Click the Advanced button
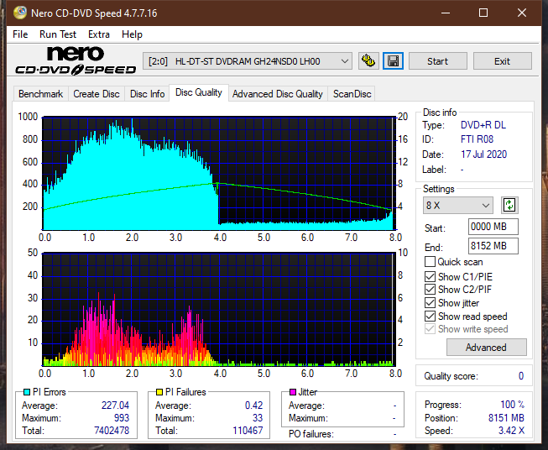 pyautogui.click(x=486, y=348)
